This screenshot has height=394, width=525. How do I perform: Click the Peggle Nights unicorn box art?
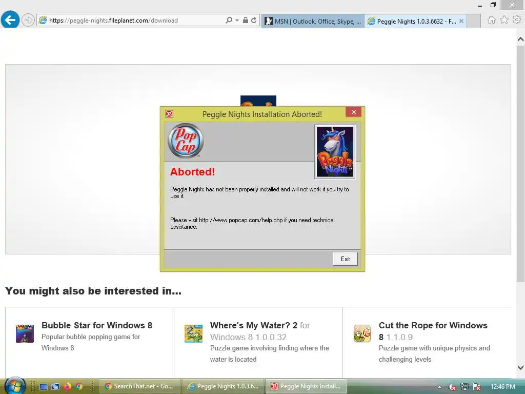coord(335,152)
